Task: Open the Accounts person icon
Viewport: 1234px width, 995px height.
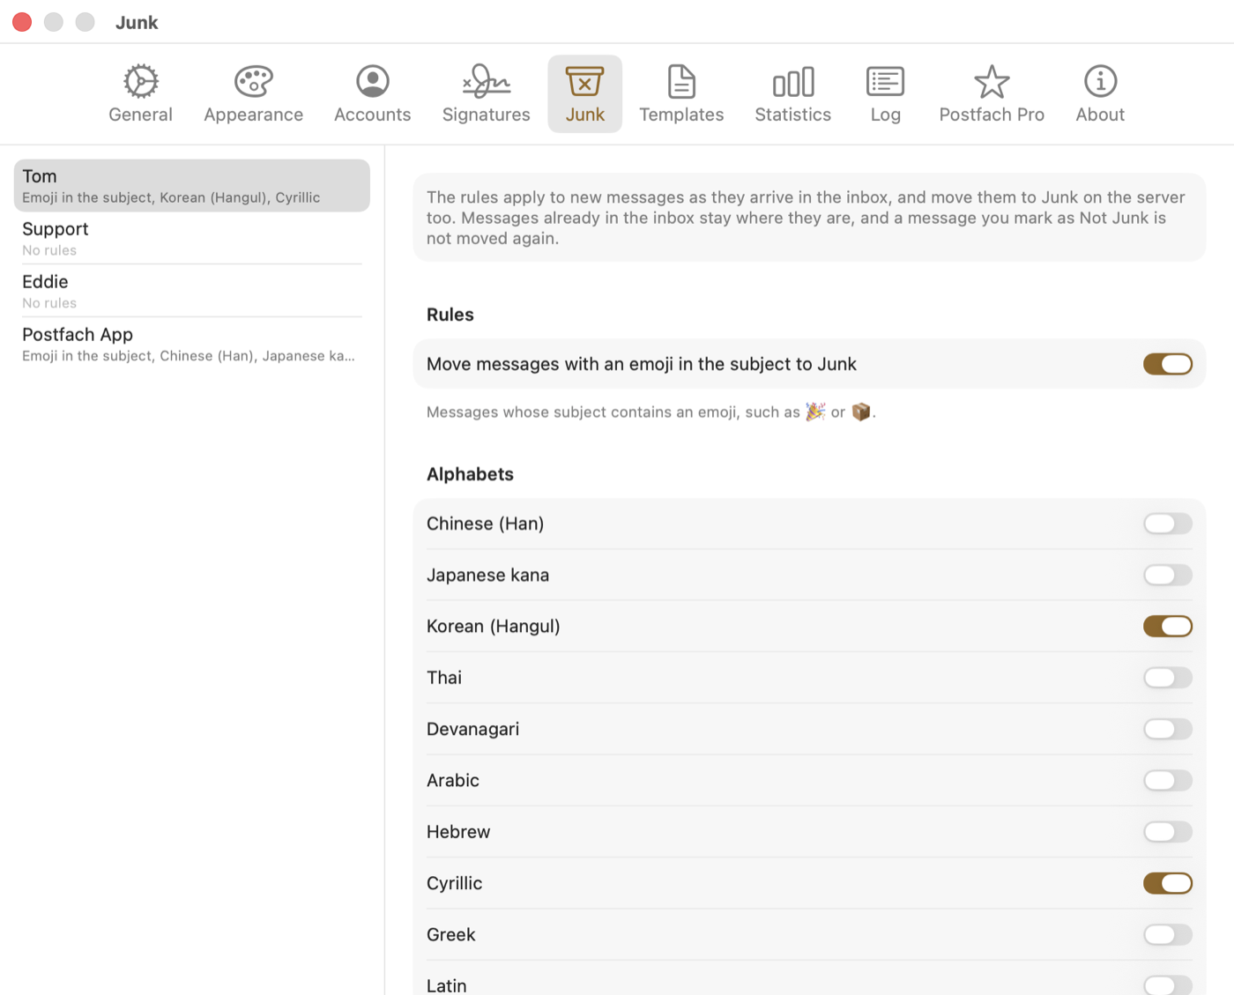Action: click(x=372, y=82)
